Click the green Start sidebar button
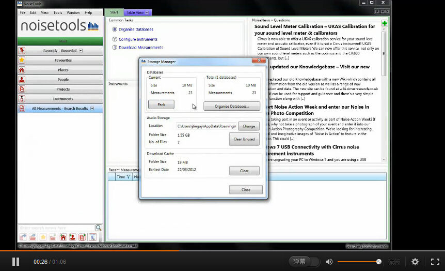 coord(60,41)
